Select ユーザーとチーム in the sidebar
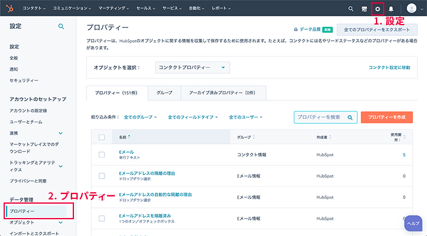This screenshot has width=427, height=236. pos(26,122)
